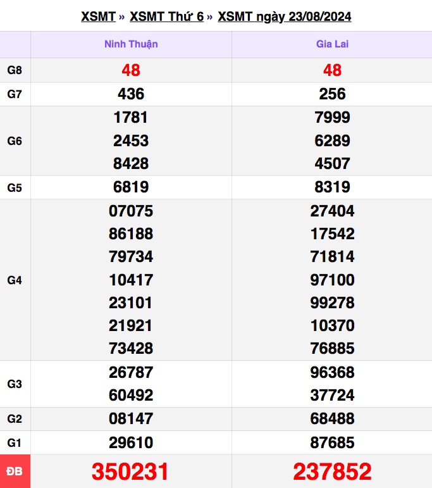Viewport: 432px width, 488px height.
Task: Select the G2 row label
Action: tap(15, 419)
